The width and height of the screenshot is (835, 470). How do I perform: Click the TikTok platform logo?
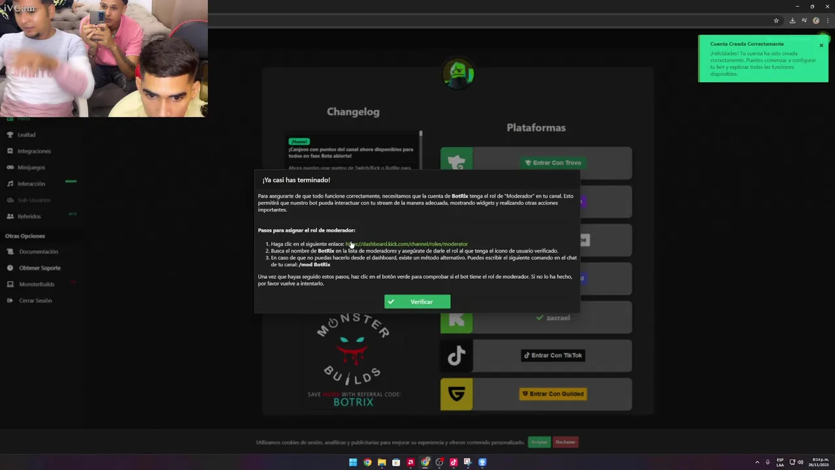[456, 356]
